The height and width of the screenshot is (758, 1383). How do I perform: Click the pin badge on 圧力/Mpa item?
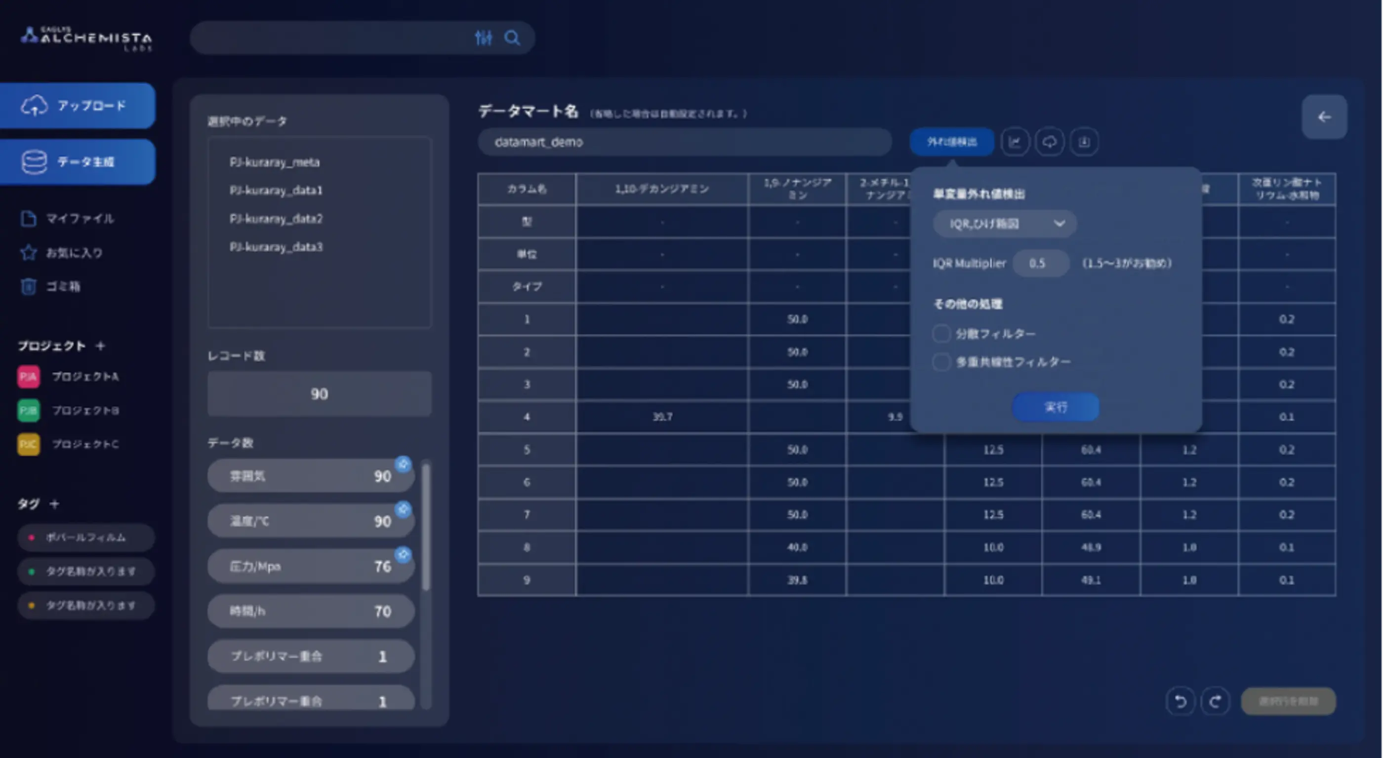pos(403,554)
